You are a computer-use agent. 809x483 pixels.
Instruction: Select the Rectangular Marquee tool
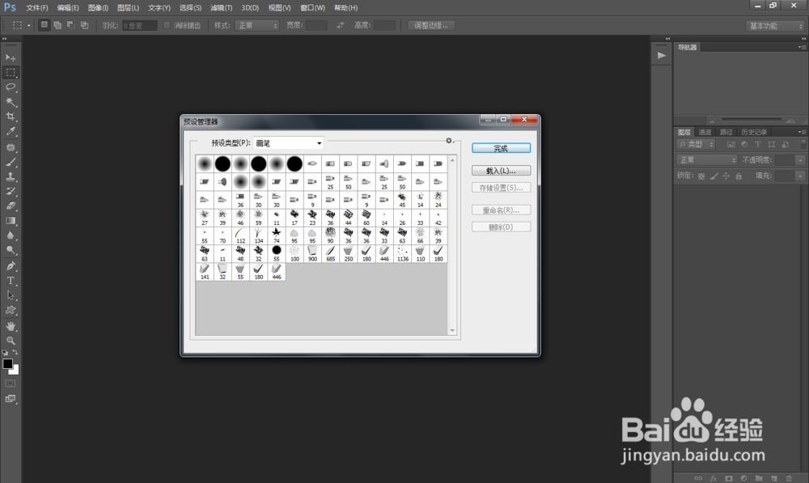pyautogui.click(x=11, y=72)
